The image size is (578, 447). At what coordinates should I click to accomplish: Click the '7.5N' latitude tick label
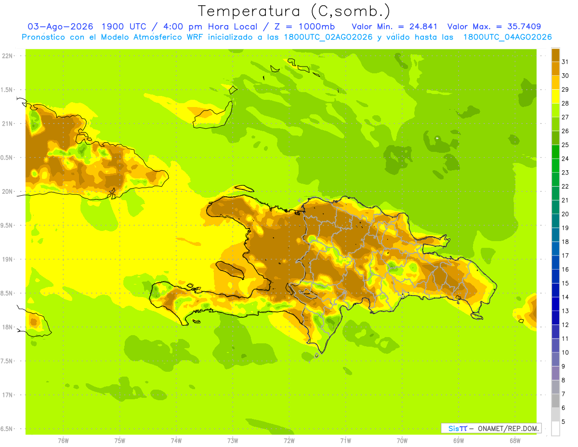[x=7, y=362]
